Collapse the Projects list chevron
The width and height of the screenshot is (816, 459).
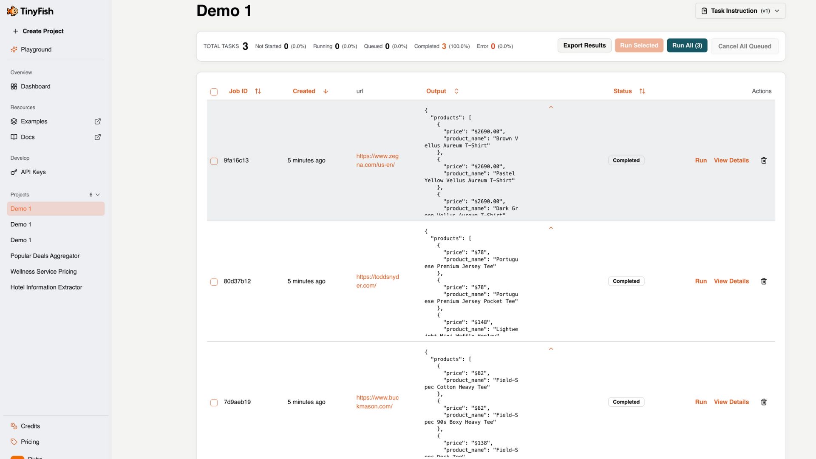click(x=98, y=195)
